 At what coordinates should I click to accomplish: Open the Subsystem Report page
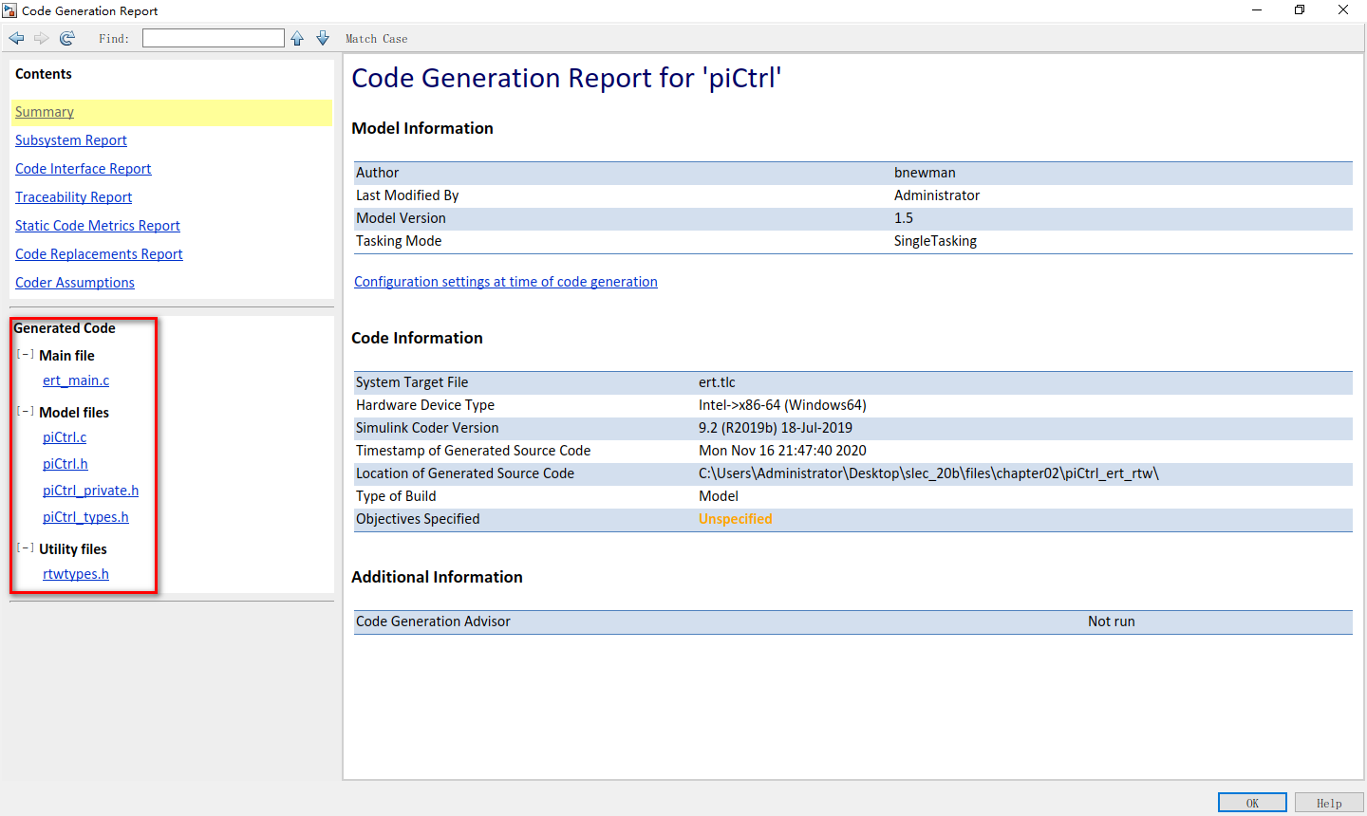point(70,139)
